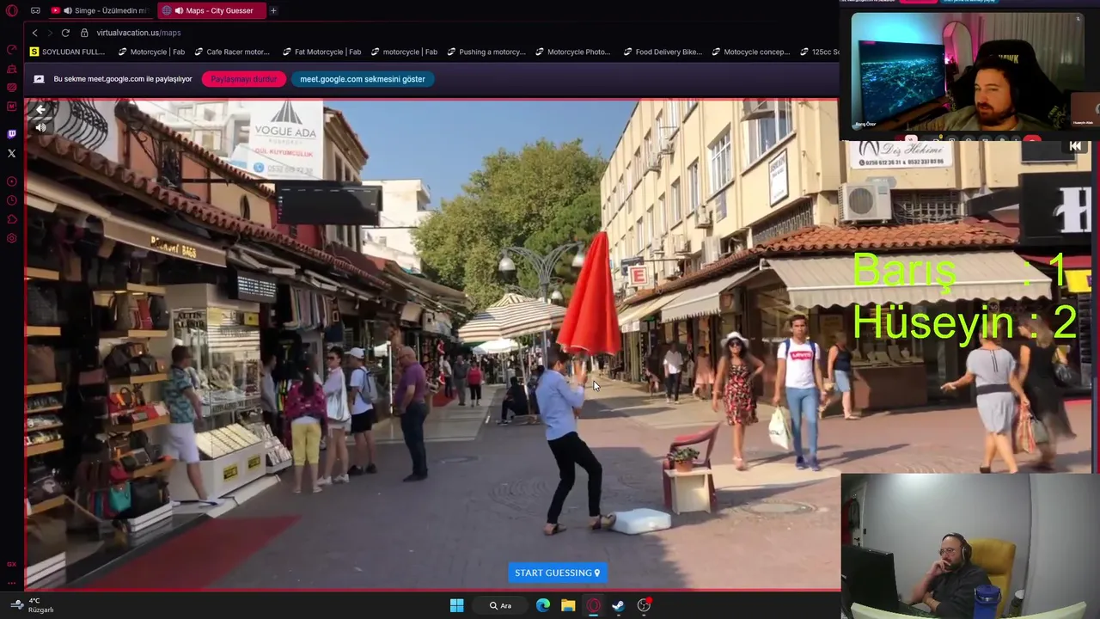Open Extensions cube sidebar icon
1100x619 pixels.
point(11,219)
